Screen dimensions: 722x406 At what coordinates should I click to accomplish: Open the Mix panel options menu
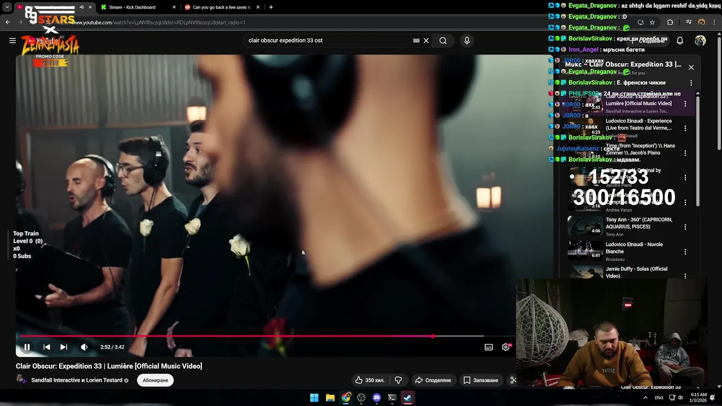click(x=691, y=83)
